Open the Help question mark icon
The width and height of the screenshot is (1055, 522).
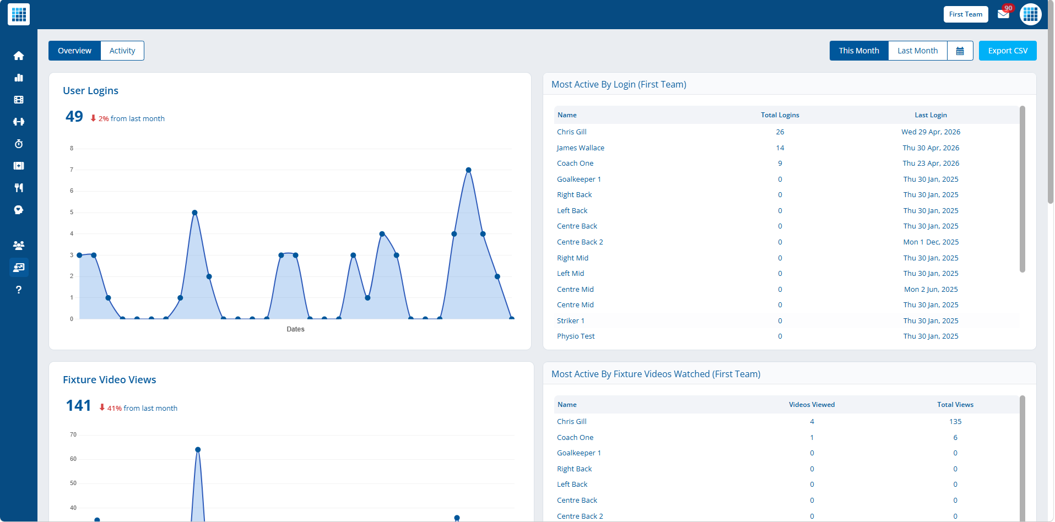click(x=19, y=289)
